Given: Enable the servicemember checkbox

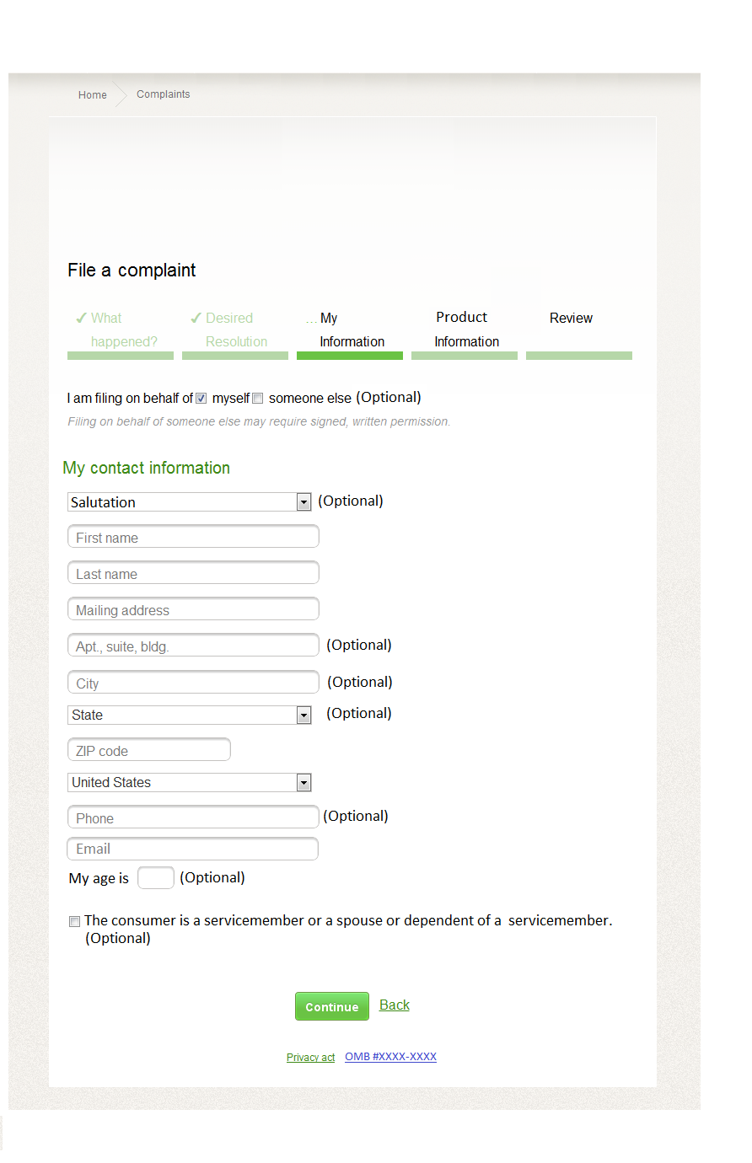Looking at the screenshot, I should (x=75, y=922).
